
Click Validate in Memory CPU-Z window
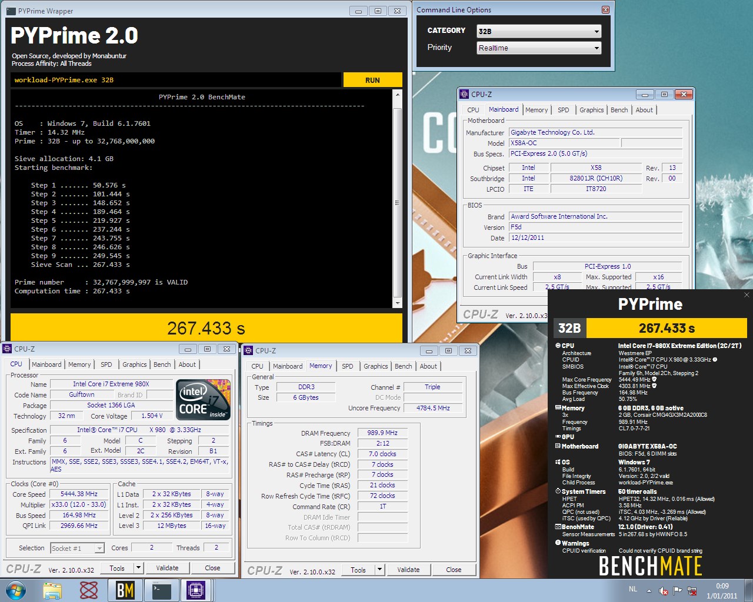(x=408, y=570)
